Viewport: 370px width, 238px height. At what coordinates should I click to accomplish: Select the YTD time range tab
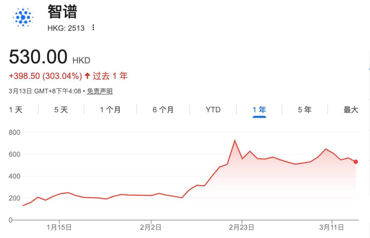pyautogui.click(x=213, y=110)
